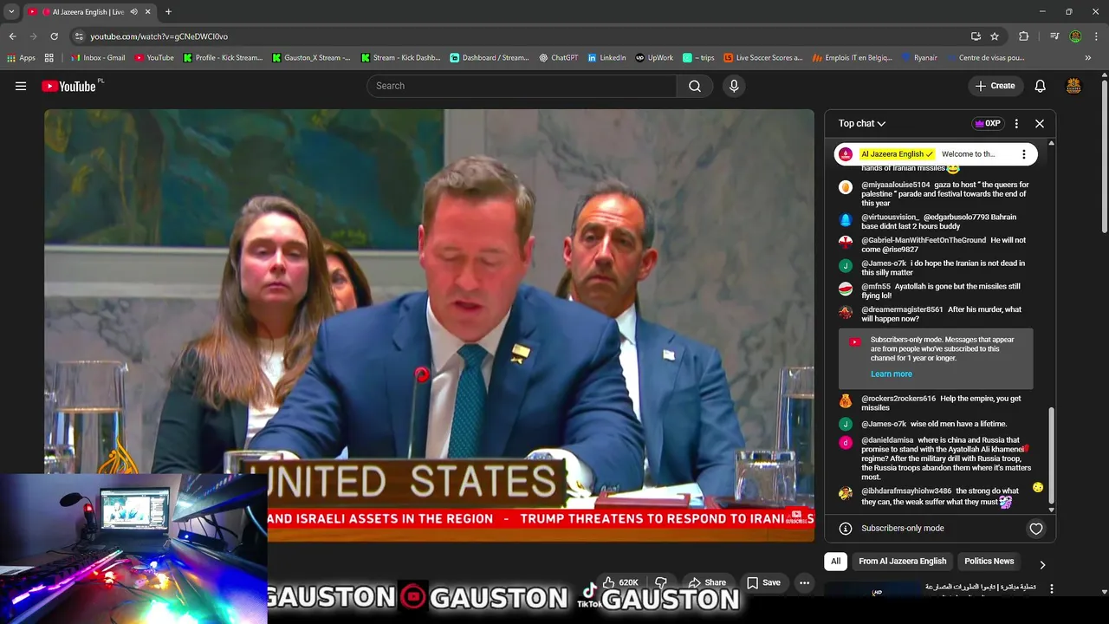Click the subscribe watermark on the video

[x=795, y=517]
